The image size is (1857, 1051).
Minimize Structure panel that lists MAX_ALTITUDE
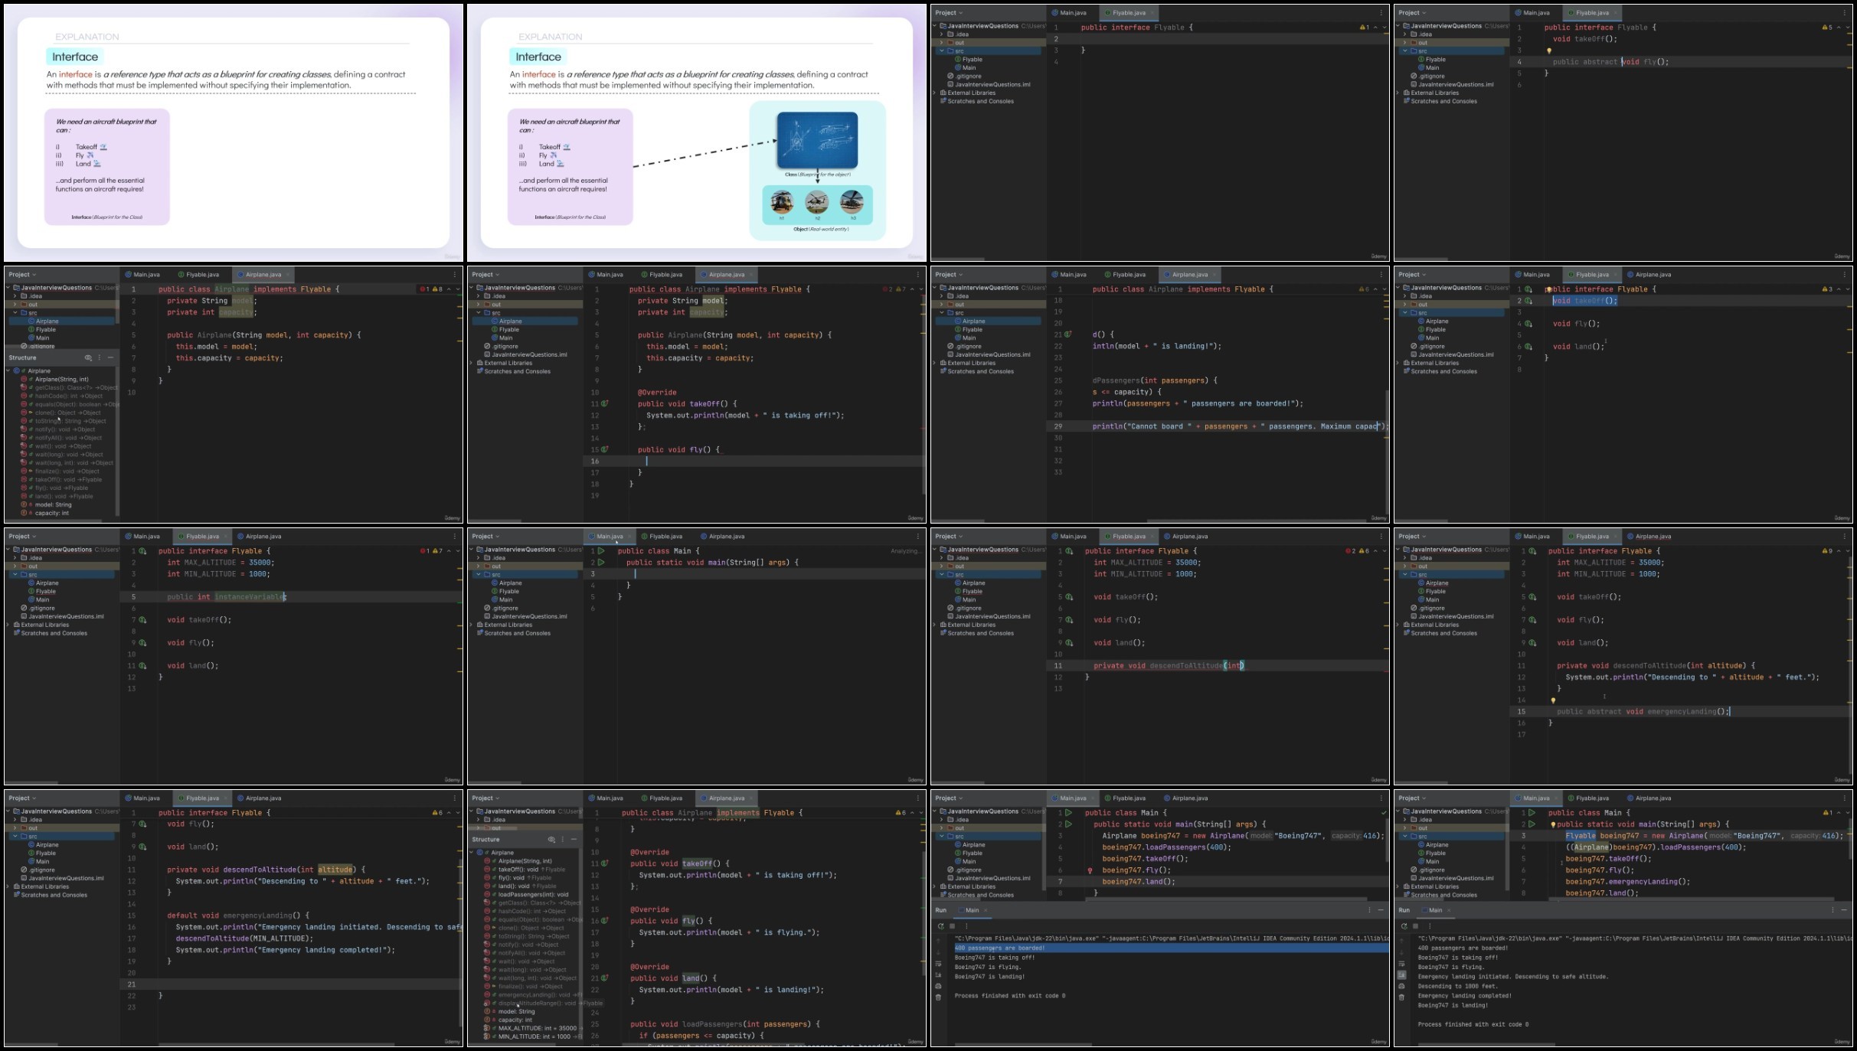click(574, 840)
